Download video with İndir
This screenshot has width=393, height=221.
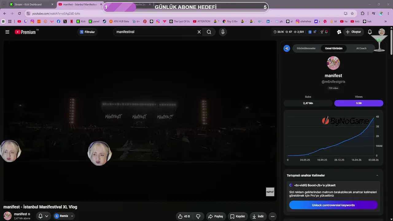click(258, 216)
